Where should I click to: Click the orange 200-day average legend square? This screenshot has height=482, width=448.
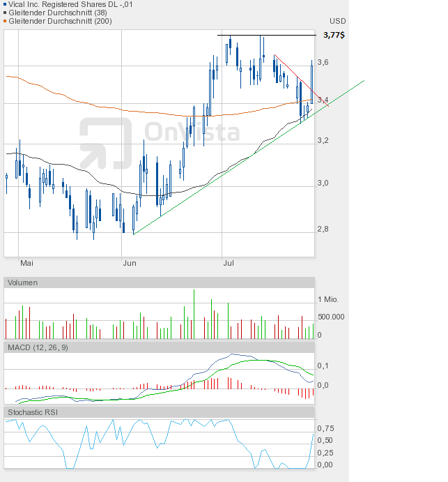(x=5, y=21)
